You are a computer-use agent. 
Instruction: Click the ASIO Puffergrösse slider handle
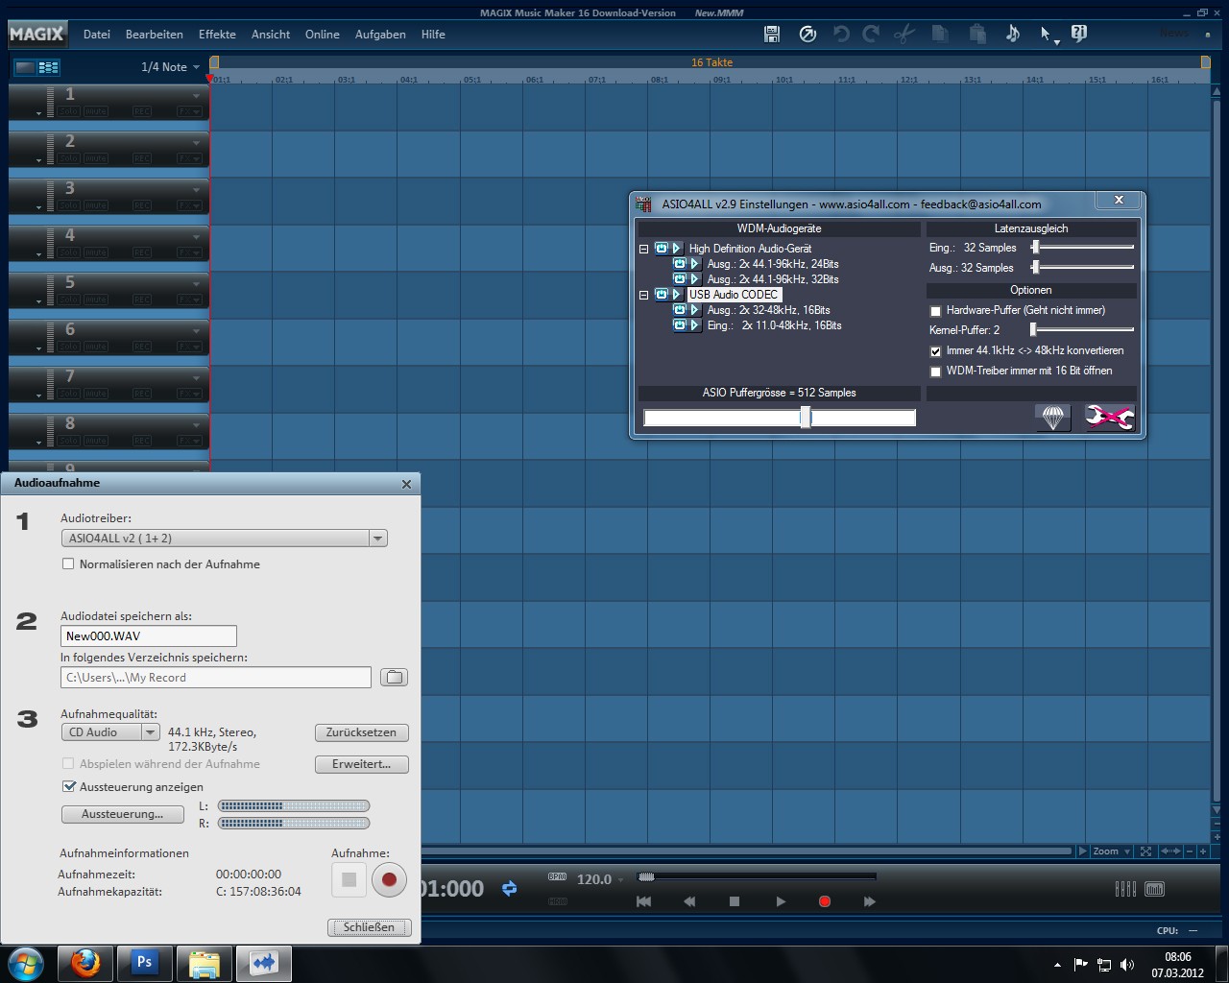(806, 417)
